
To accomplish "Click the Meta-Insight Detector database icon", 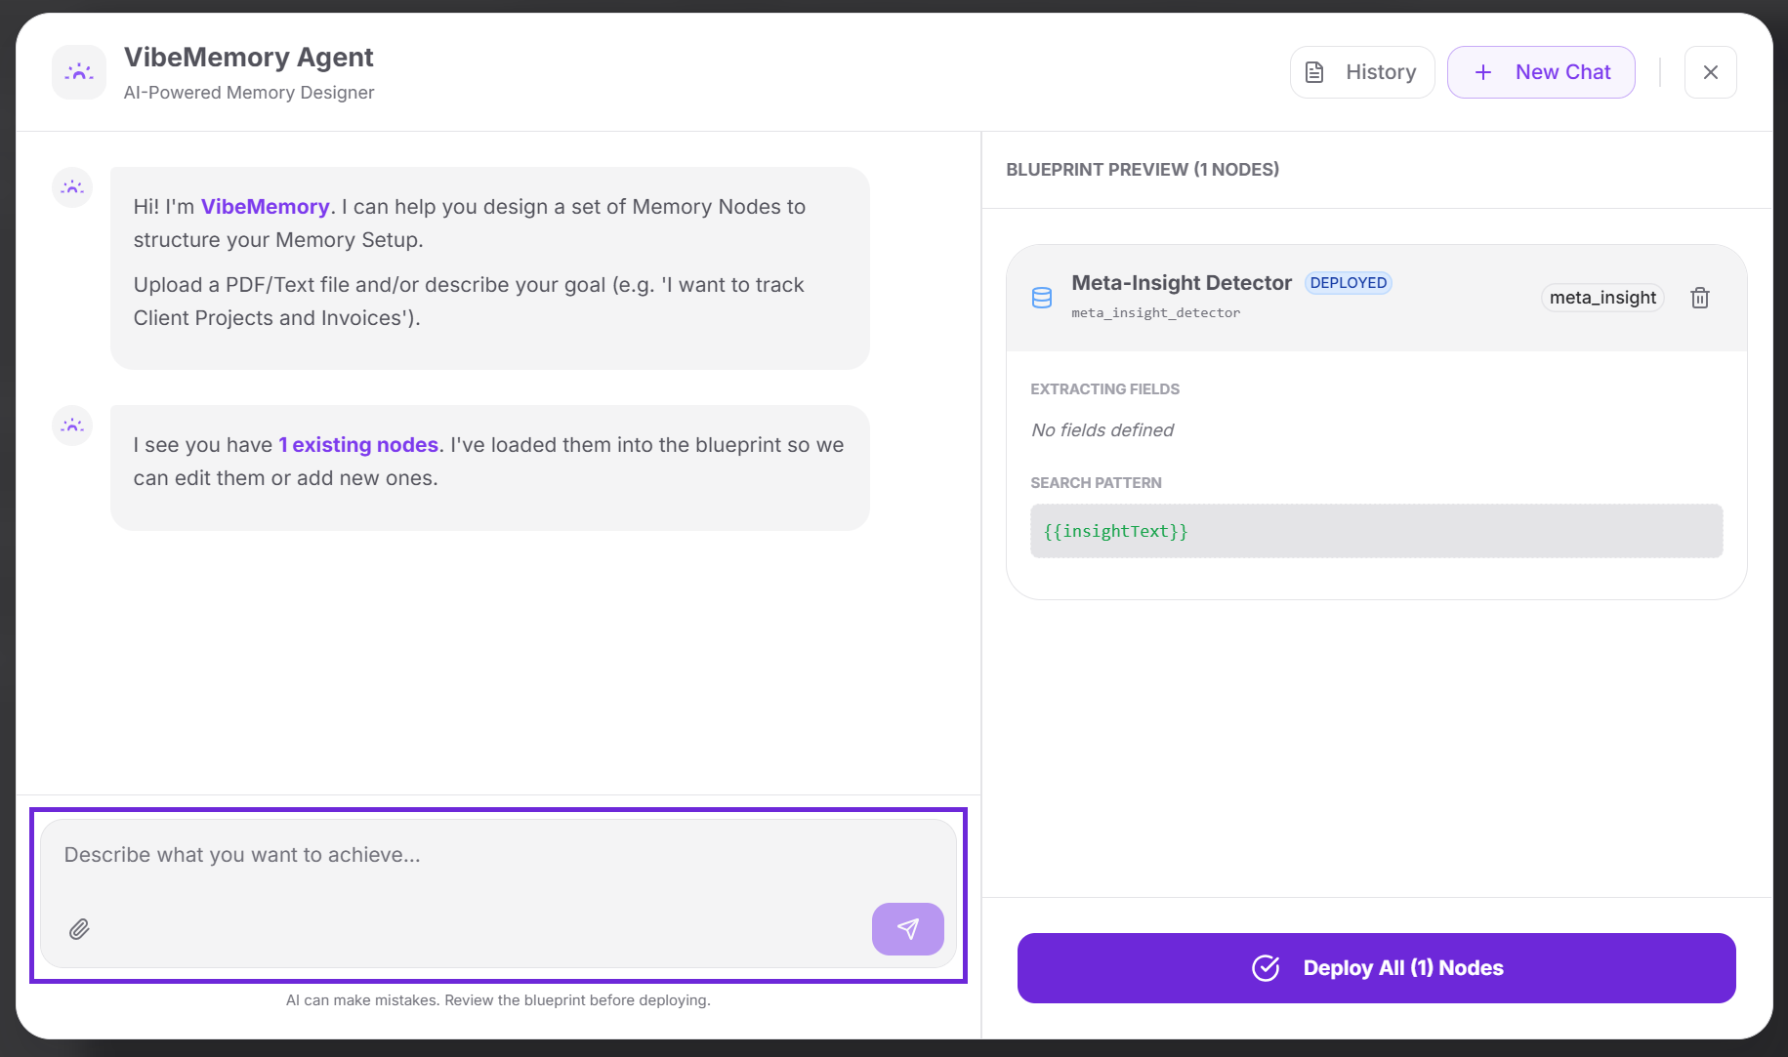I will click(1042, 298).
